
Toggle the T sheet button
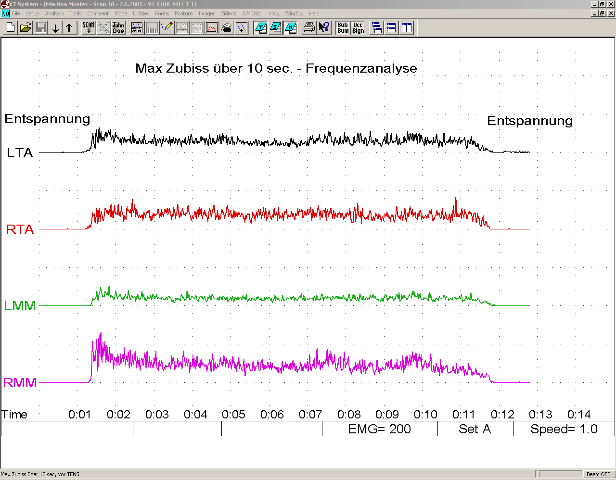coord(260,28)
